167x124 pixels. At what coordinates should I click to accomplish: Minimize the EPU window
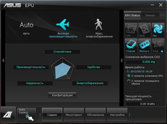[x=153, y=5]
